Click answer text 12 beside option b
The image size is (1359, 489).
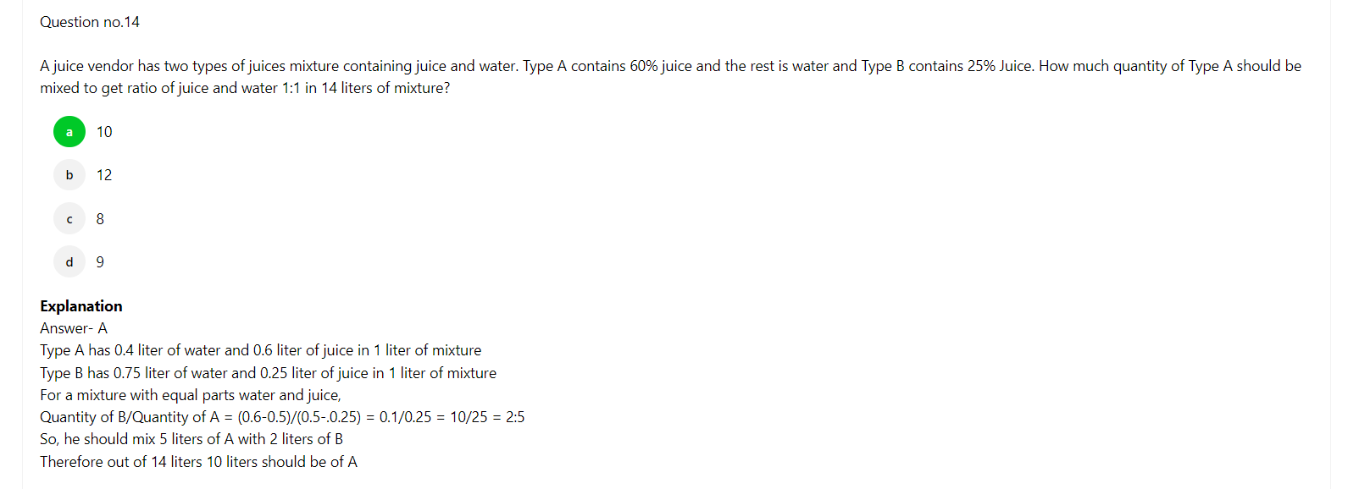pyautogui.click(x=104, y=175)
